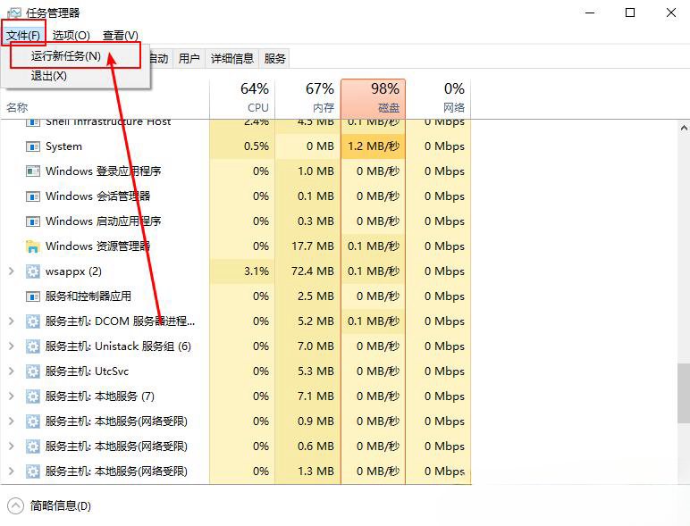Click the 本地服务 (7) gear icon
The height and width of the screenshot is (526, 690).
[32, 397]
